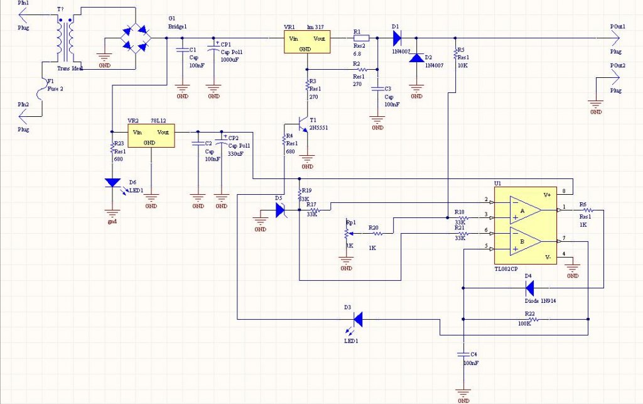This screenshot has width=643, height=404.
Task: Click the POut2 plug connector arrow
Action: click(x=615, y=77)
